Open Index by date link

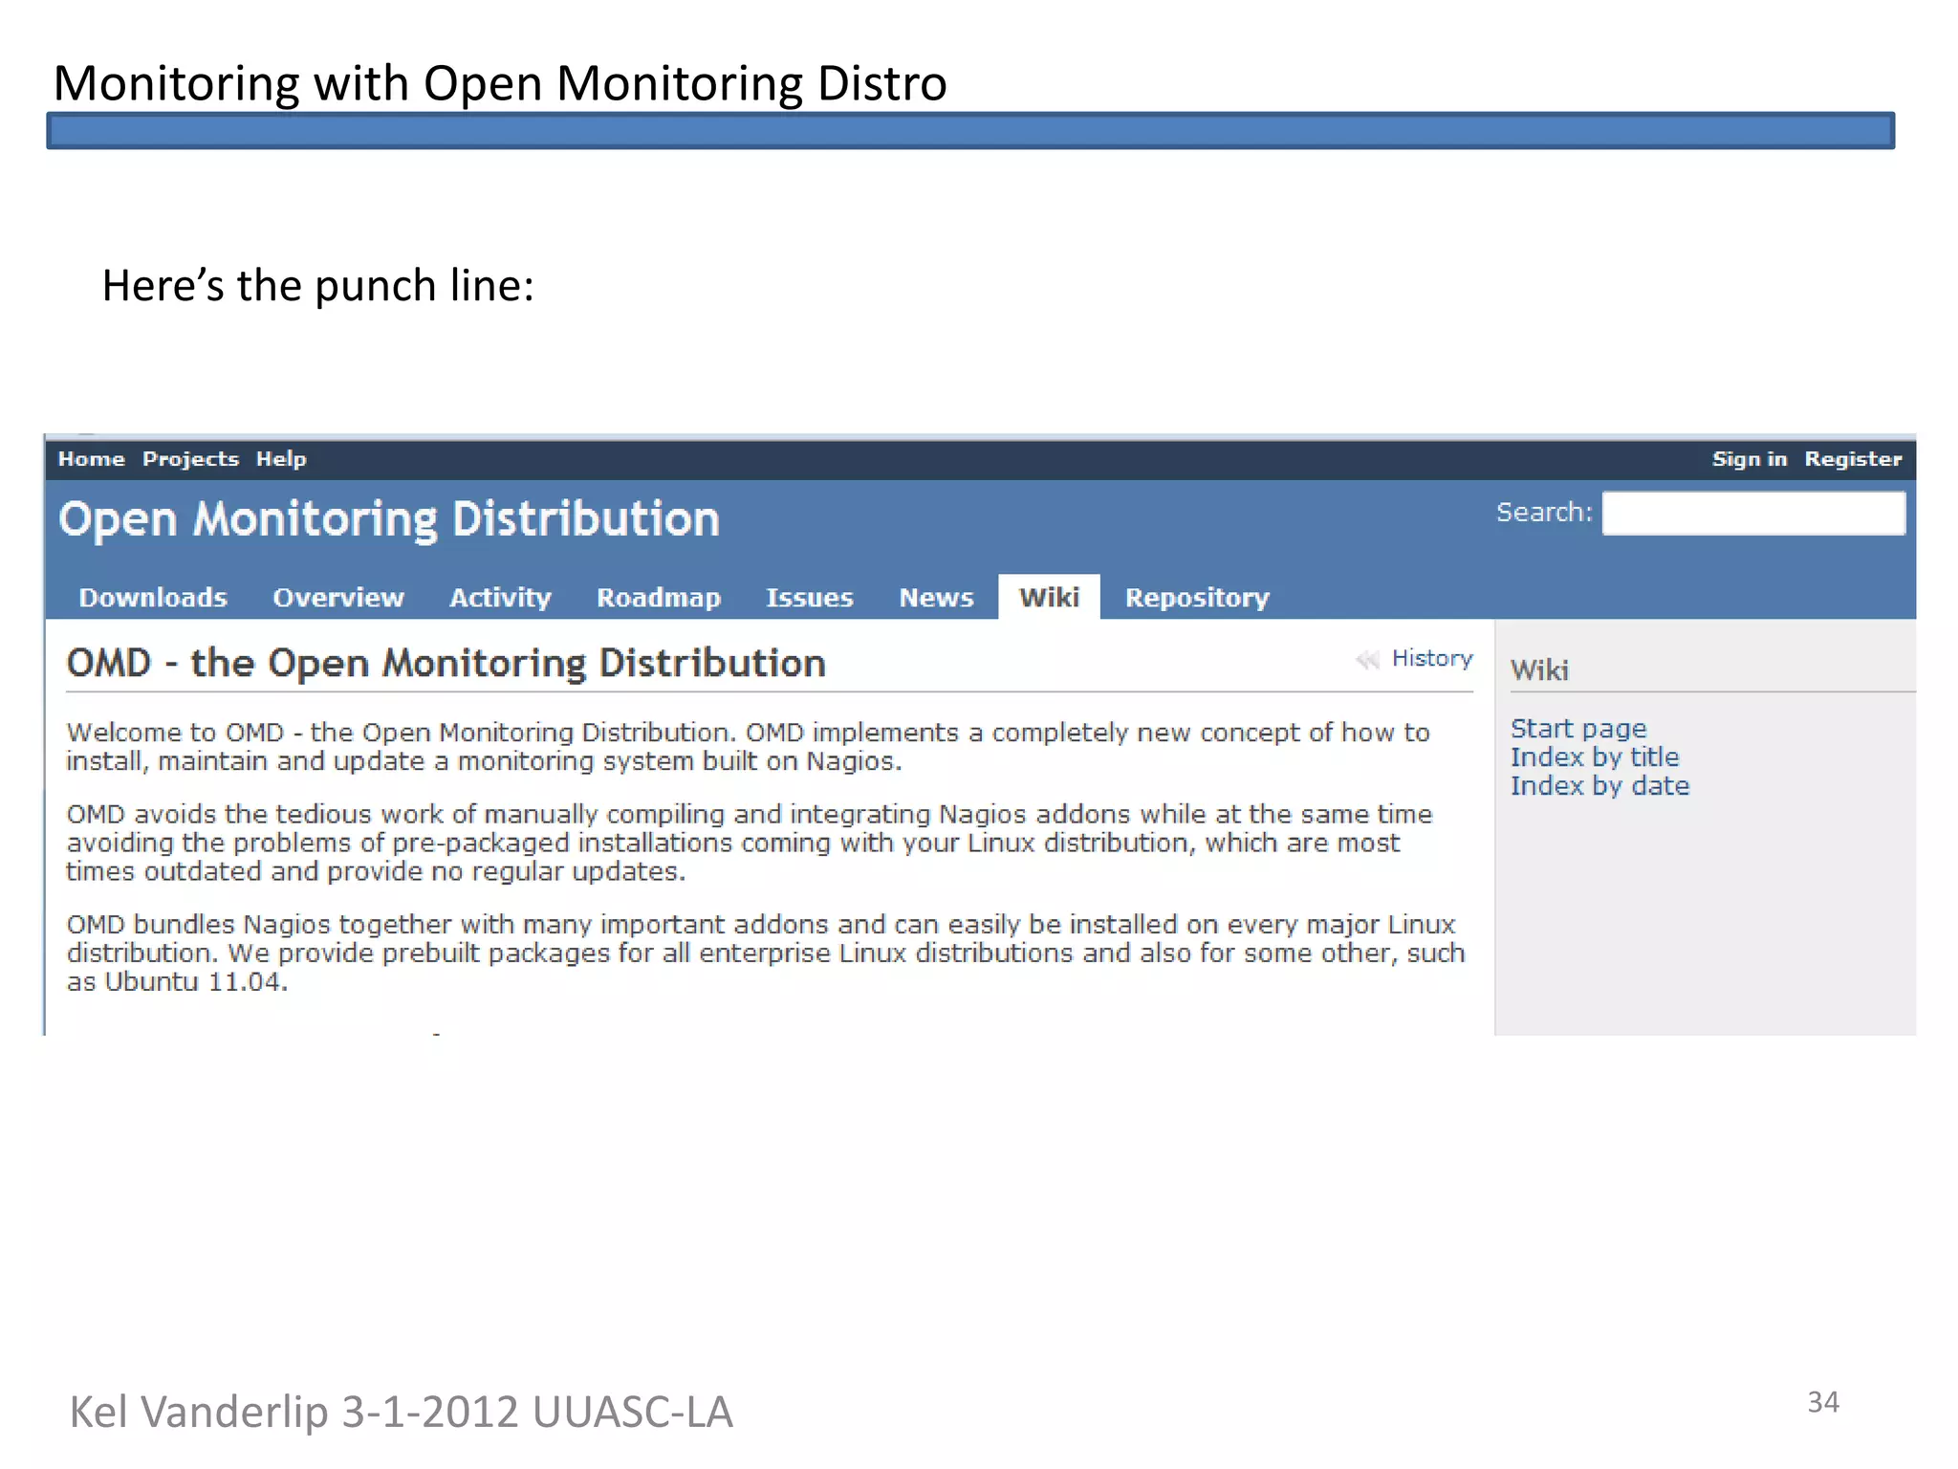click(1599, 786)
